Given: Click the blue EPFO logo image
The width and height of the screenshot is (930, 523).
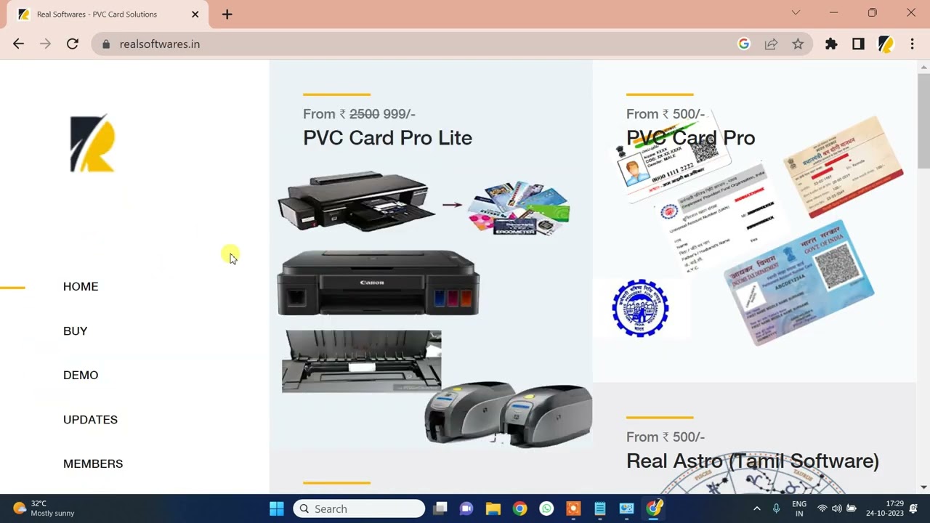Looking at the screenshot, I should [640, 308].
